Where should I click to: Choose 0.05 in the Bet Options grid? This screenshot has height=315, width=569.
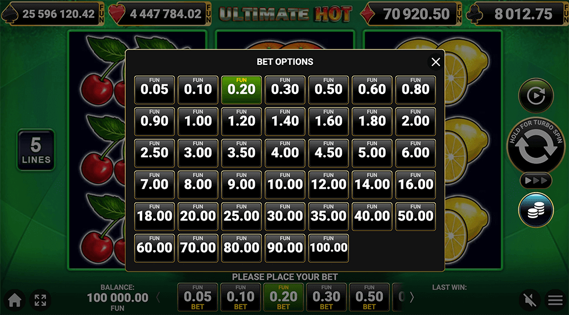[154, 90]
